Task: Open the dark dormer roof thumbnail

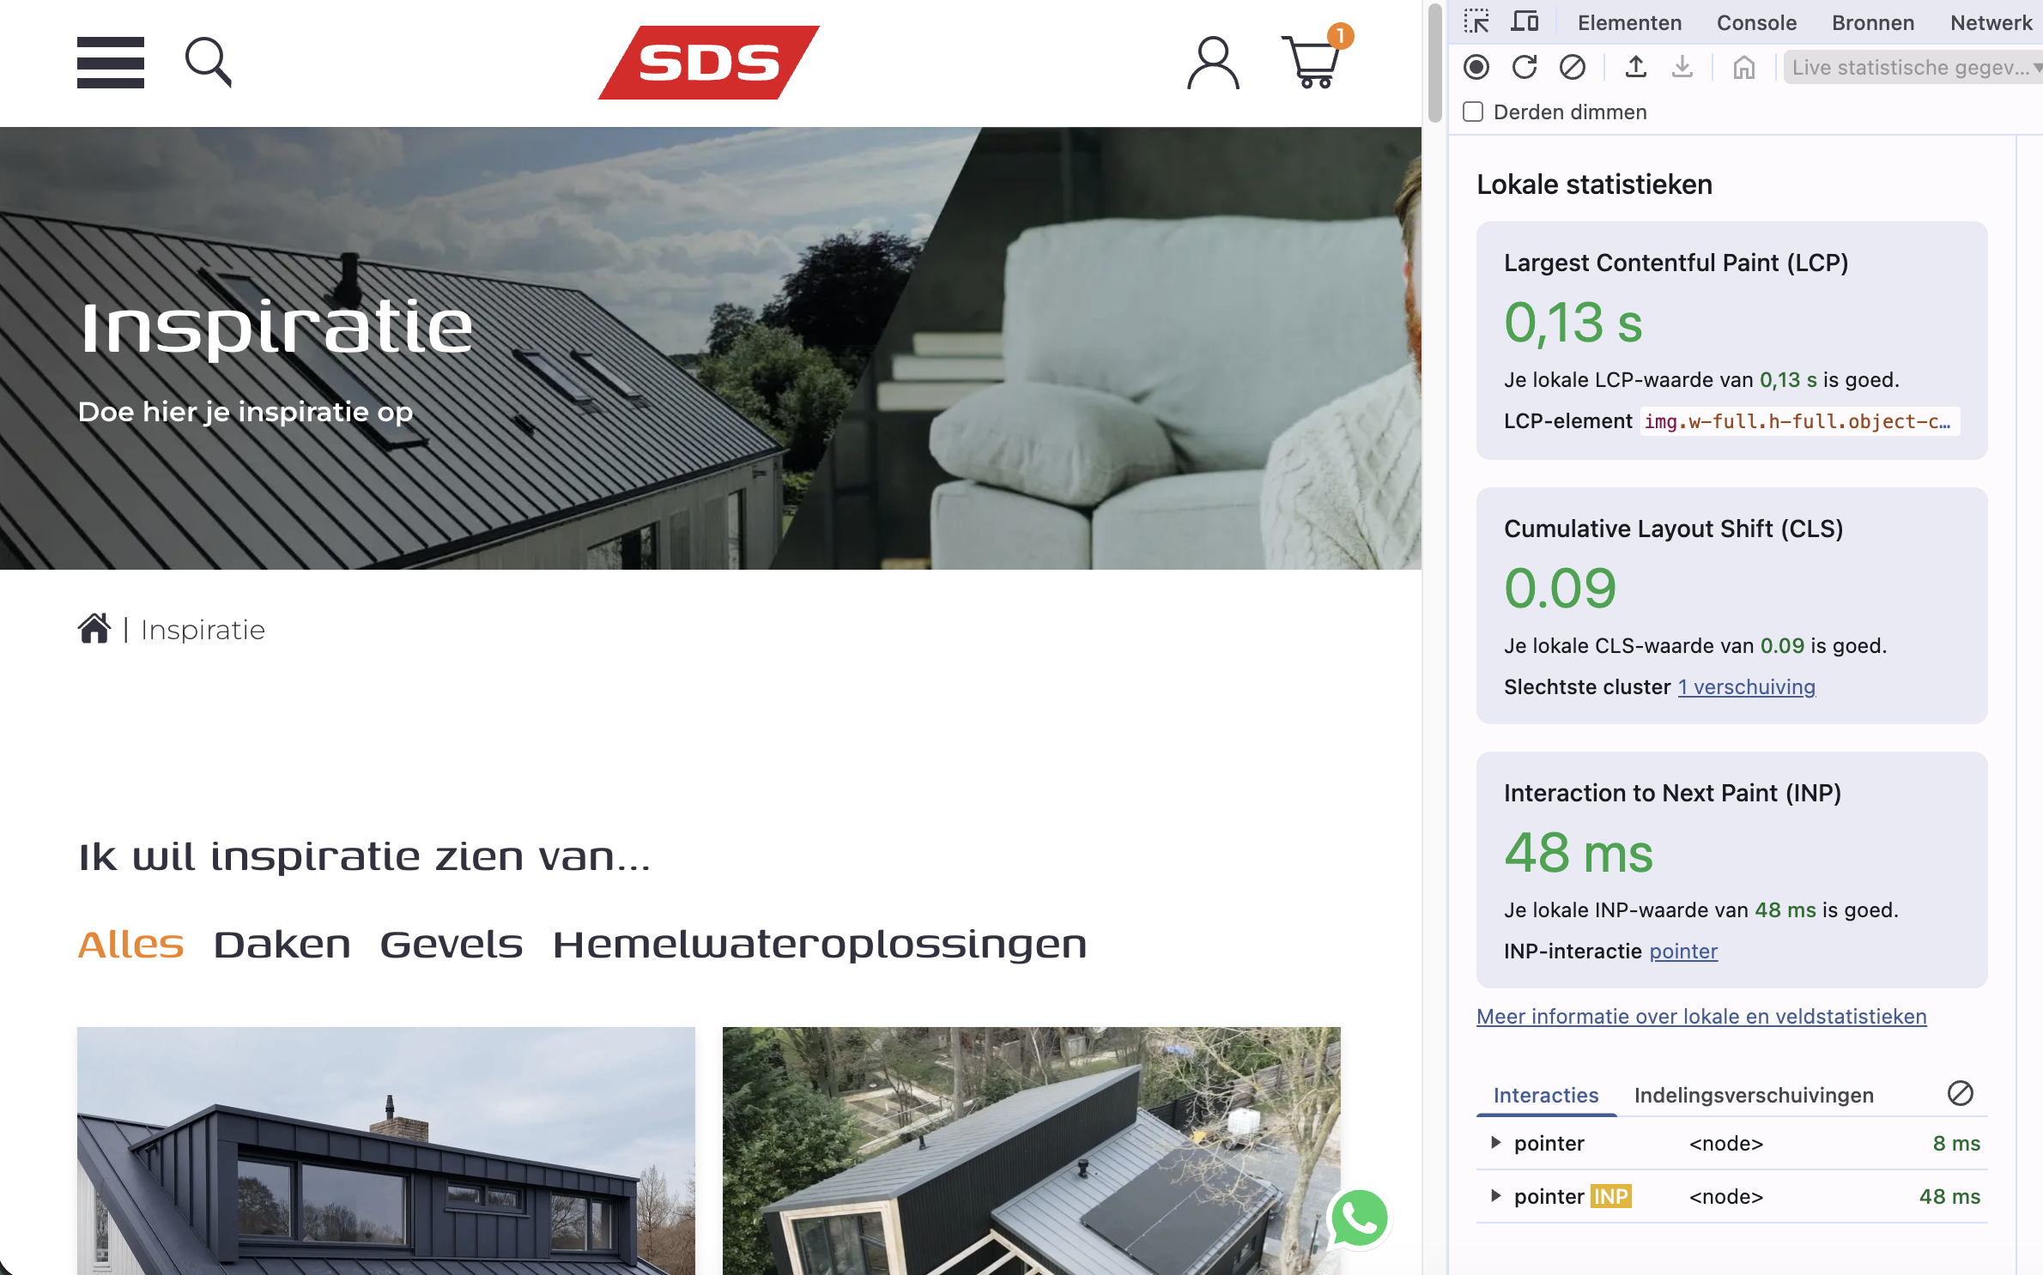Action: tap(385, 1150)
